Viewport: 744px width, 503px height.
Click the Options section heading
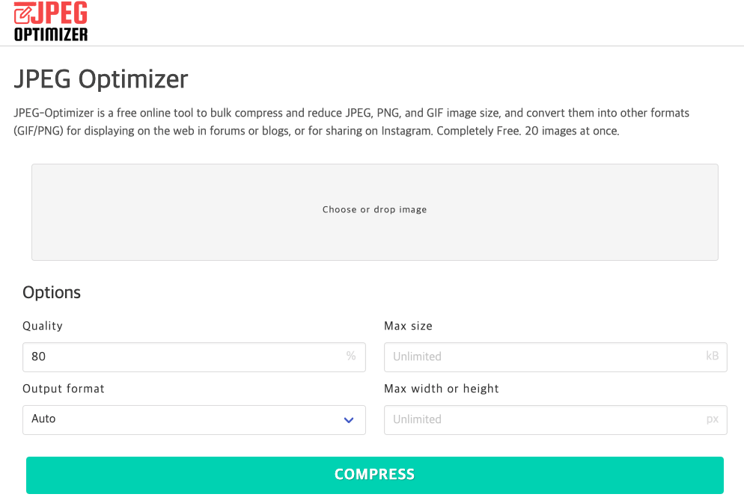(x=51, y=292)
